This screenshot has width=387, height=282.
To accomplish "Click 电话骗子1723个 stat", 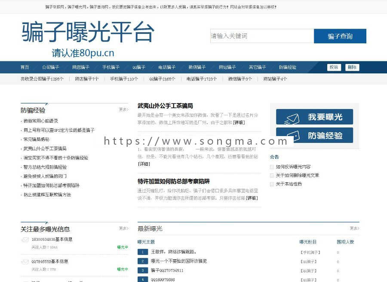I will (x=201, y=79).
